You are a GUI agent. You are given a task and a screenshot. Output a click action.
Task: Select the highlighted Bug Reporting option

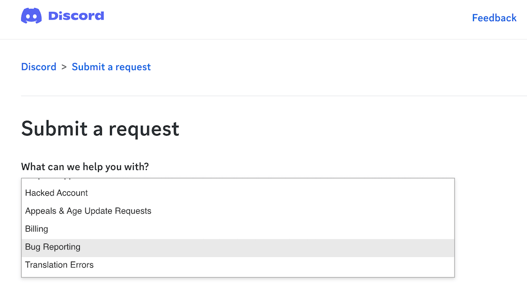pos(53,247)
